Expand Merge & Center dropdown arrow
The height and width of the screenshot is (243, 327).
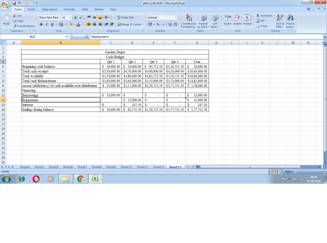point(143,24)
